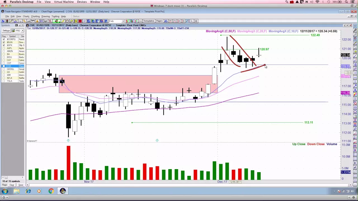Click the quotation marks toolbar icon

[33, 21]
